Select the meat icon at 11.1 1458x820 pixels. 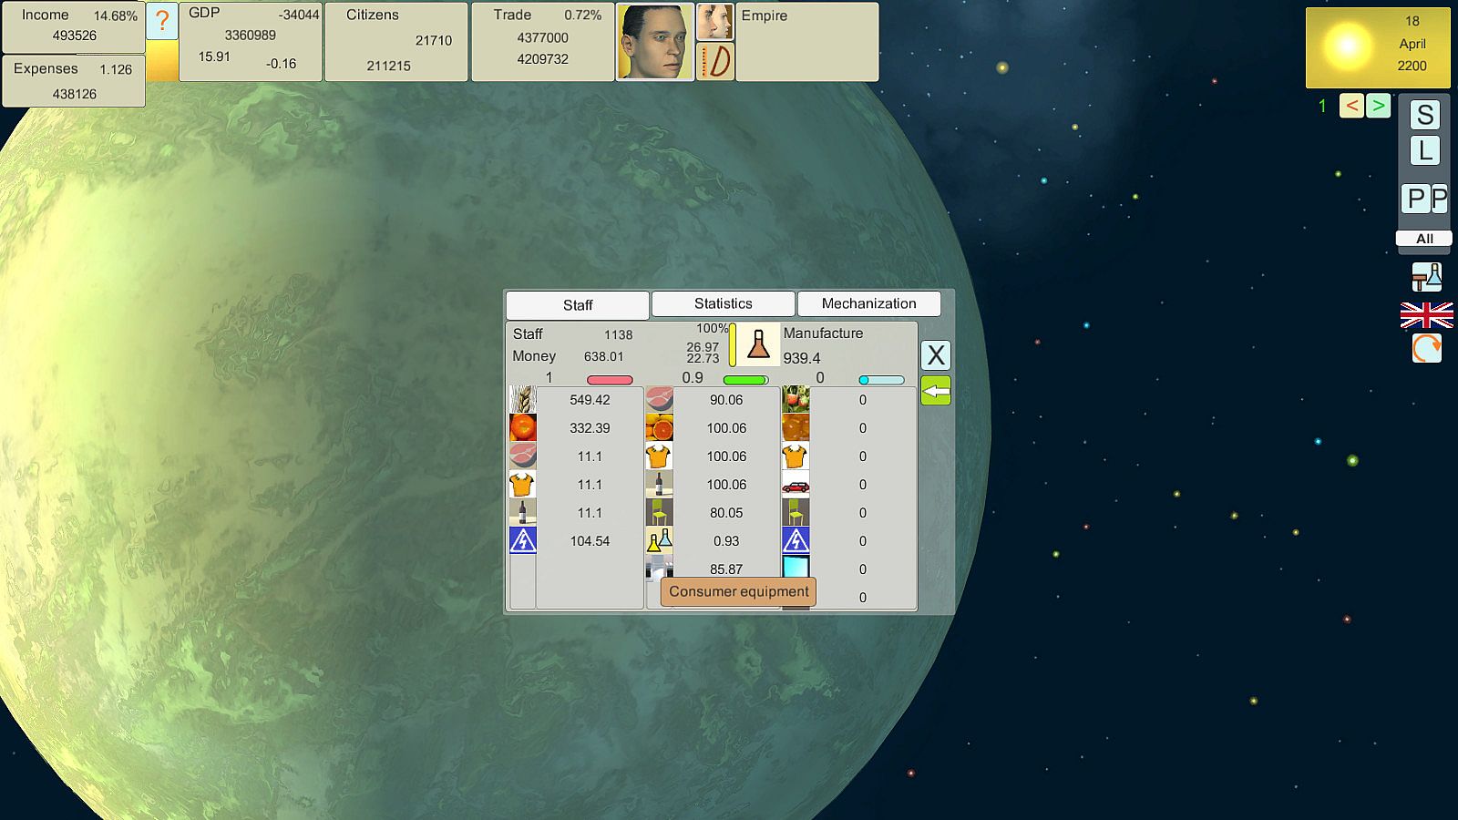[523, 456]
